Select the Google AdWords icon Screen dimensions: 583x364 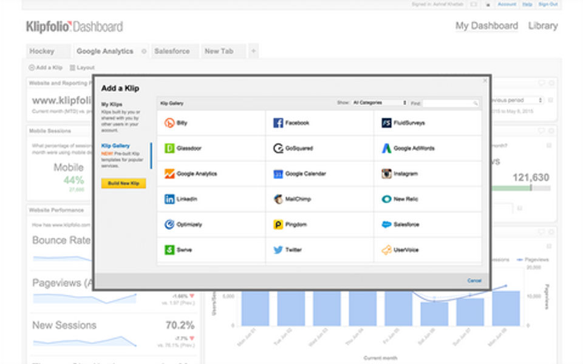[387, 148]
